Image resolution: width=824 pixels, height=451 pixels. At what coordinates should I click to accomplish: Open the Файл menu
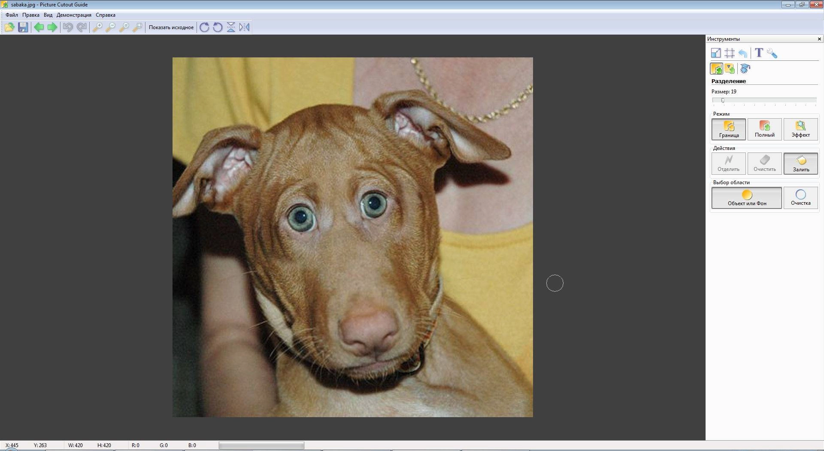coord(12,15)
